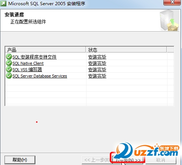View 安装完毕 status for SQL 安装程序支持文件
The image size is (182, 165).
click(97, 57)
